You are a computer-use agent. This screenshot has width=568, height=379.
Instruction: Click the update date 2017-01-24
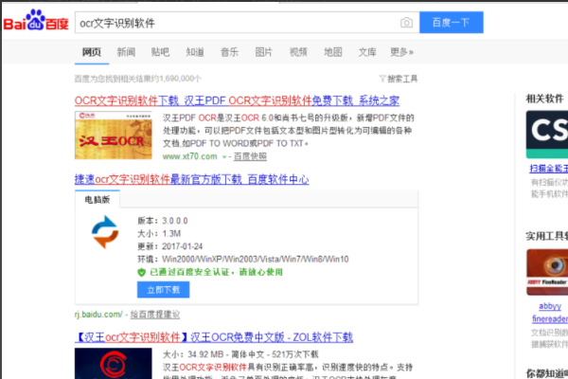coord(182,246)
